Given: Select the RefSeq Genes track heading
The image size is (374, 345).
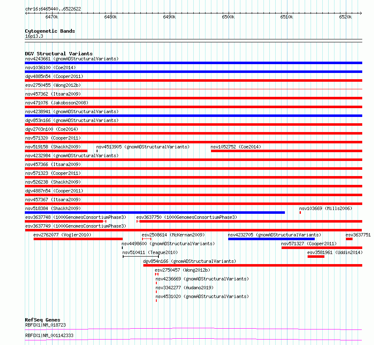Looking at the screenshot, I should (x=42, y=320).
